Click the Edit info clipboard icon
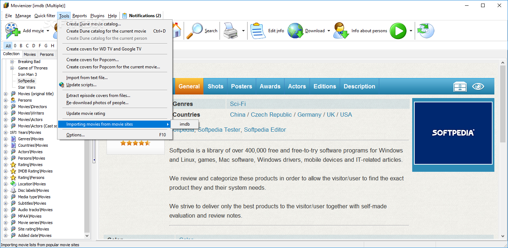Viewport: 508px width, 248px height. point(257,31)
